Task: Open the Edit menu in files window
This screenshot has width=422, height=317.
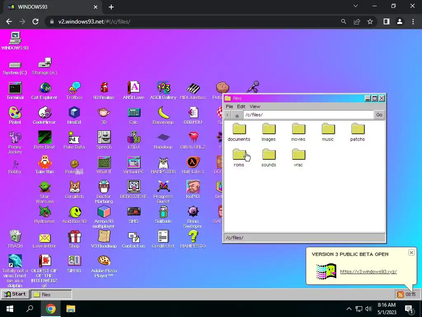Action: coord(241,106)
